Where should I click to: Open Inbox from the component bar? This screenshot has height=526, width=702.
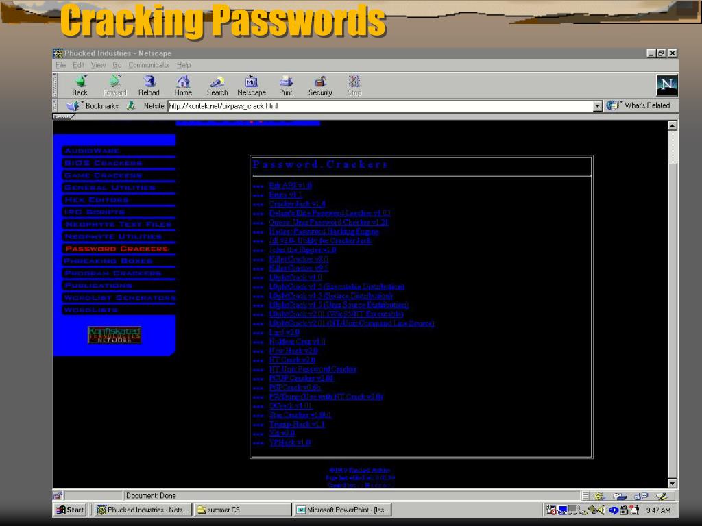pos(620,496)
